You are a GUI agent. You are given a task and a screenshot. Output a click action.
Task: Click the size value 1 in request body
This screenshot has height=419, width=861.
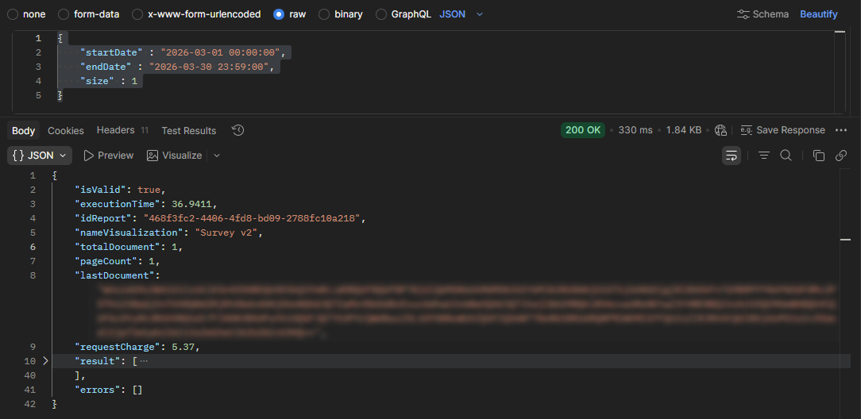134,81
